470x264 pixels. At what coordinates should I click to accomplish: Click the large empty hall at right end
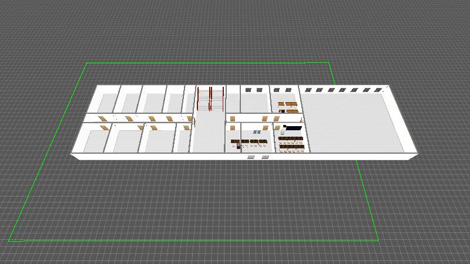[352, 123]
